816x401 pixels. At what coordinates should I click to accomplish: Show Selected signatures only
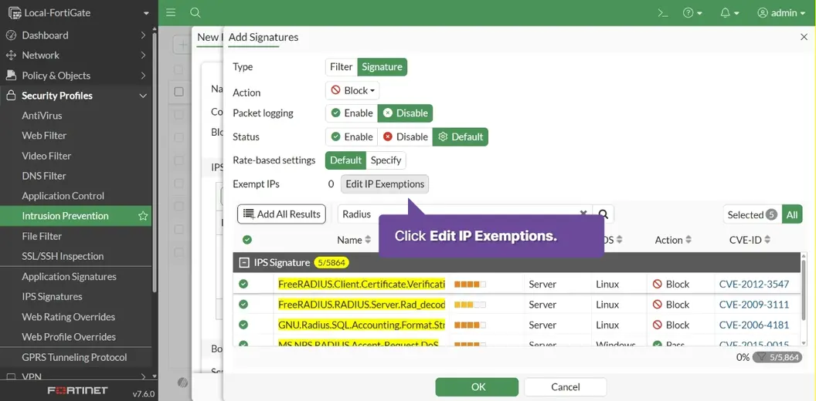click(x=752, y=214)
